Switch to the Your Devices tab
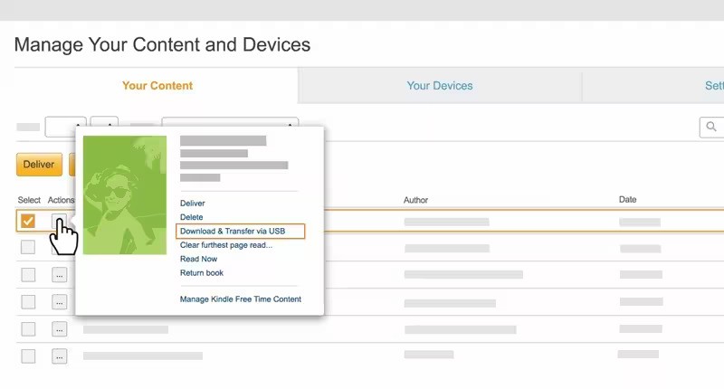The image size is (724, 389). [x=440, y=86]
